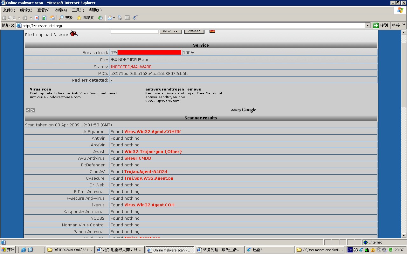
Task: Click the Ads by Google label
Action: tap(244, 110)
